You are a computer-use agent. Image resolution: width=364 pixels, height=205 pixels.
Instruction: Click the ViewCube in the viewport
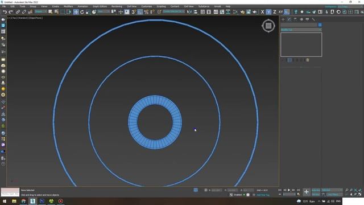(x=268, y=26)
